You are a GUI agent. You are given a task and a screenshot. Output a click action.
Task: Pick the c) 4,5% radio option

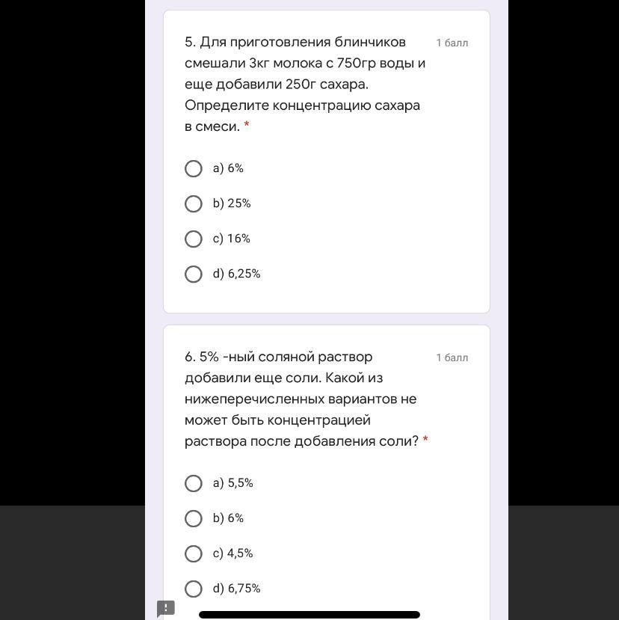pyautogui.click(x=194, y=554)
